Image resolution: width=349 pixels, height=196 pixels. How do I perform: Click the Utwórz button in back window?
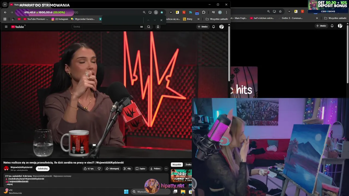[321, 26]
